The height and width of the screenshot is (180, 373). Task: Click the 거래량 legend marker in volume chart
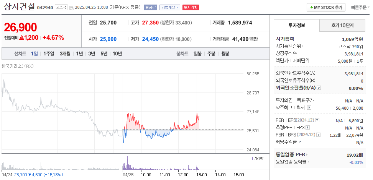coord(252,158)
